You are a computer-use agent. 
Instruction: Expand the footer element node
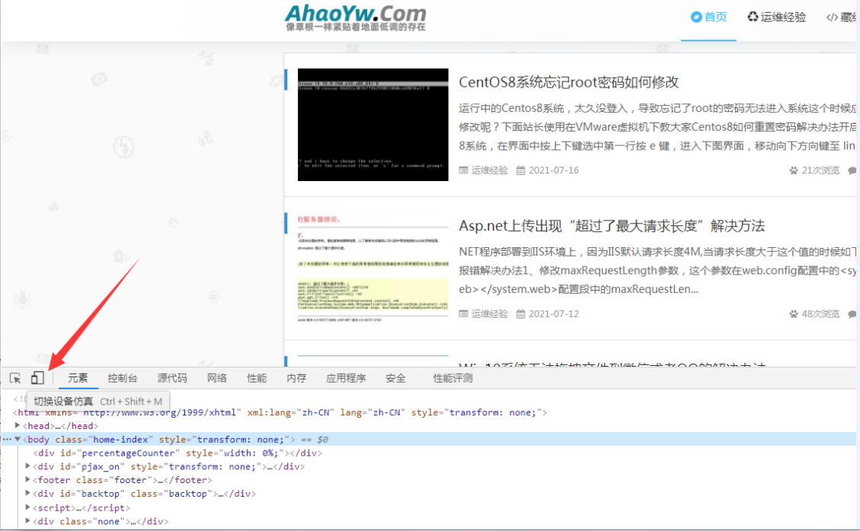tap(28, 481)
